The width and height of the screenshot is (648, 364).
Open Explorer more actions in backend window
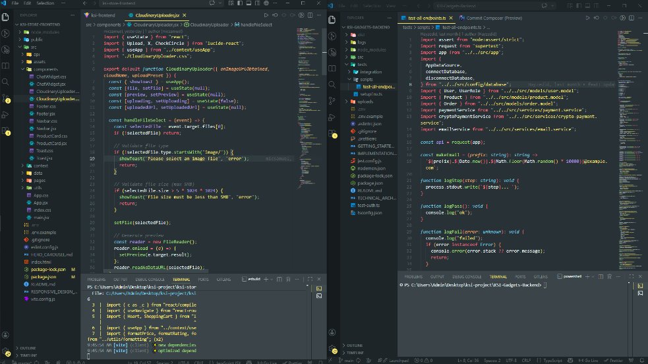[390, 18]
